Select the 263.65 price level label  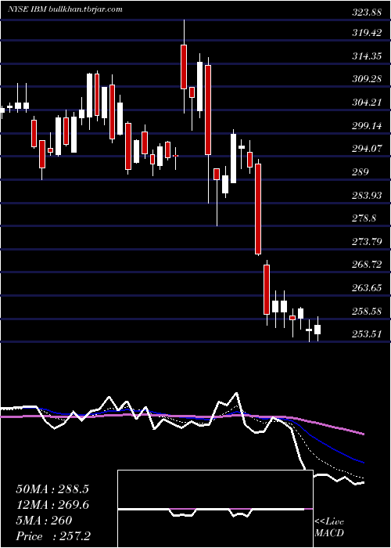click(367, 288)
